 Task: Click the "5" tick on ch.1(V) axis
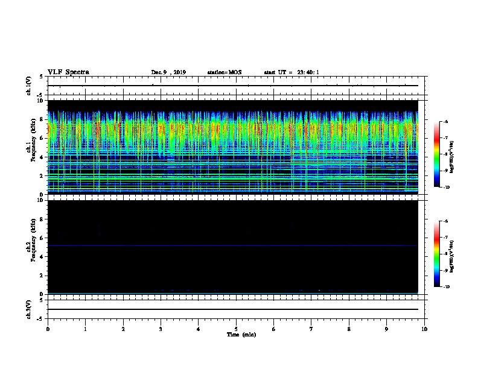coord(41,77)
